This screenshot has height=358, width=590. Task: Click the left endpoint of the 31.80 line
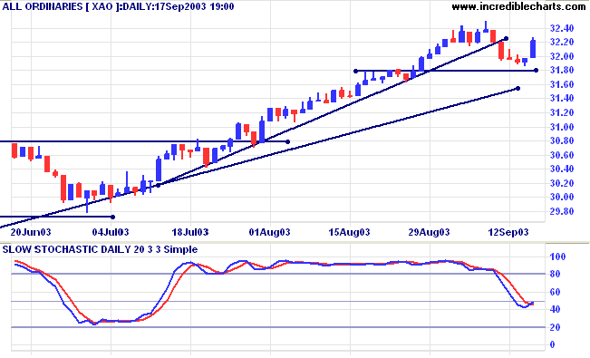(x=355, y=71)
